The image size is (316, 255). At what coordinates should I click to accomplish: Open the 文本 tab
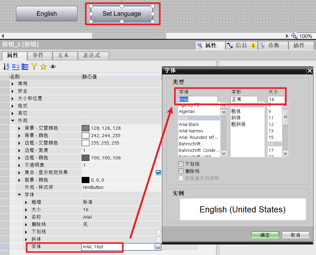coord(65,56)
